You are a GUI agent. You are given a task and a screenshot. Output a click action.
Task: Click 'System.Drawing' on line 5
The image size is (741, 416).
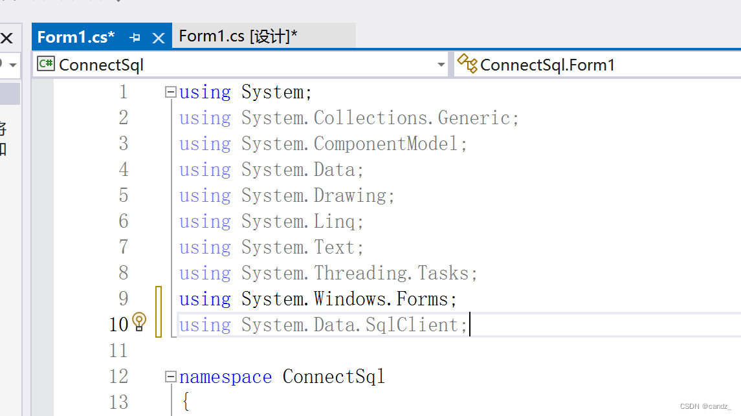point(314,196)
